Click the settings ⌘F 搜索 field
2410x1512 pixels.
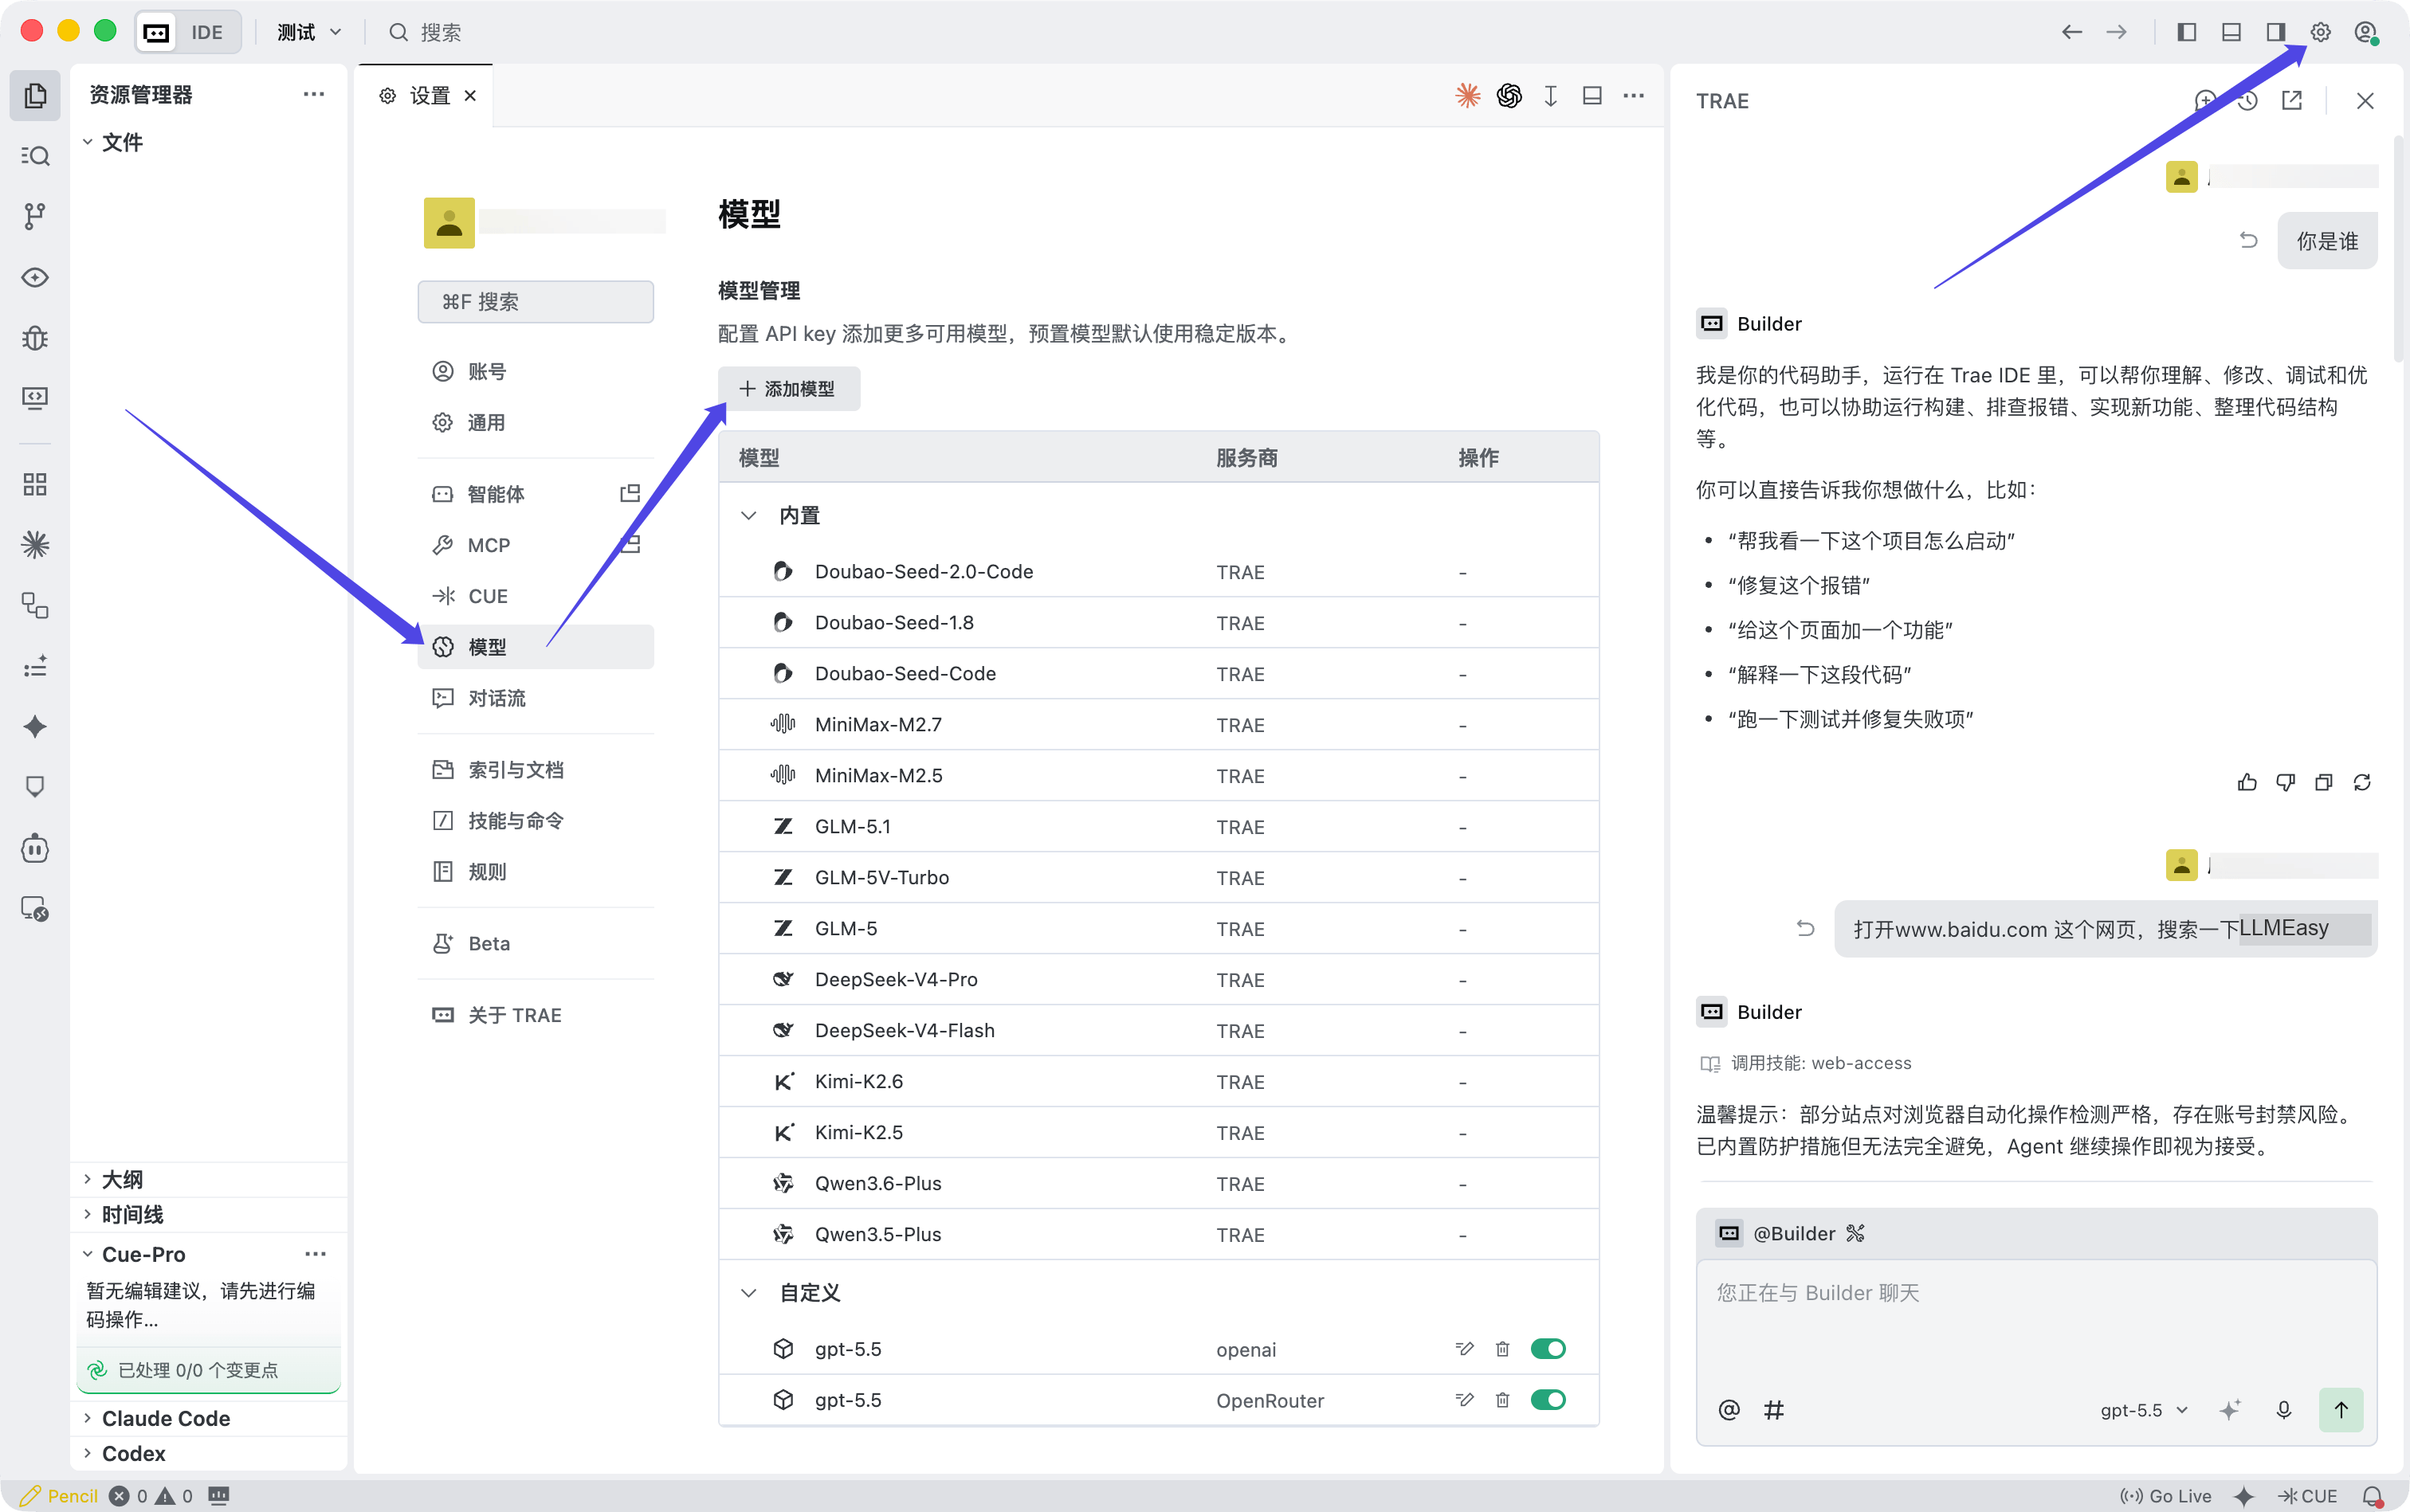click(x=536, y=302)
